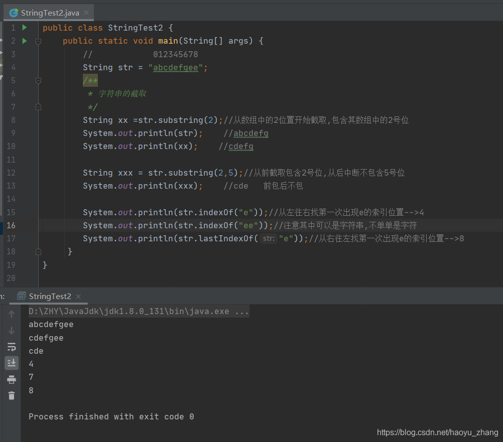Click the run configuration icon on StringTest2 tab

(22, 296)
